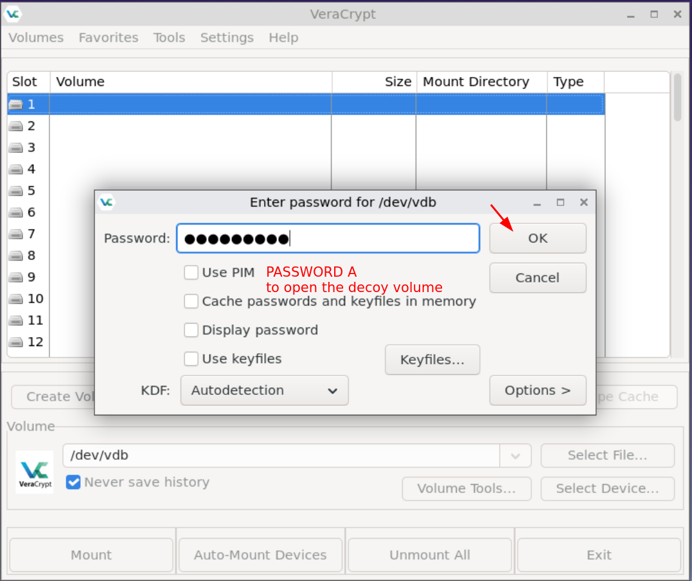
Task: Click the Type column header
Action: click(576, 82)
